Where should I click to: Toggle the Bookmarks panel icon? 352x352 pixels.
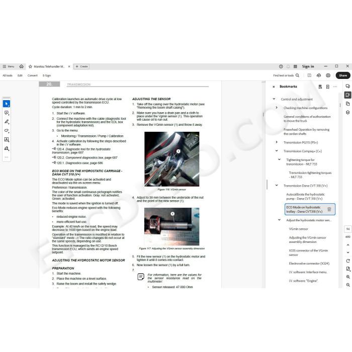348,95
